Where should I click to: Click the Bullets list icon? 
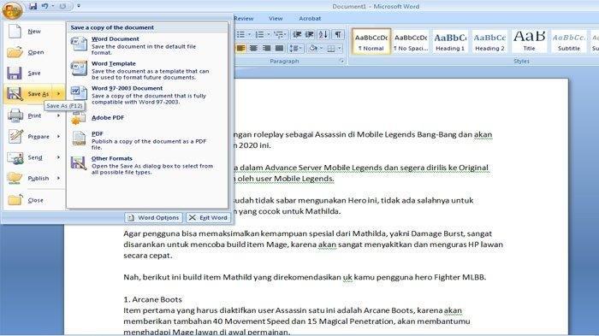pyautogui.click(x=240, y=35)
